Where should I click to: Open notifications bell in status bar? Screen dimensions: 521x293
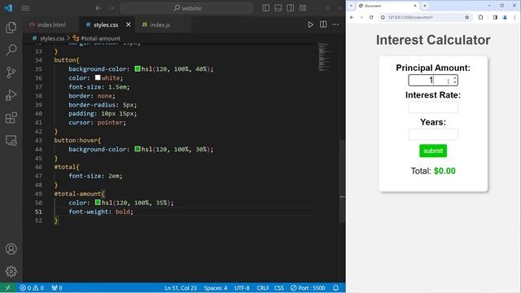point(335,287)
